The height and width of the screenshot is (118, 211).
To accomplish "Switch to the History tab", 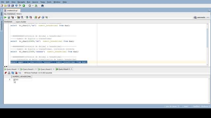I will tap(19, 14).
